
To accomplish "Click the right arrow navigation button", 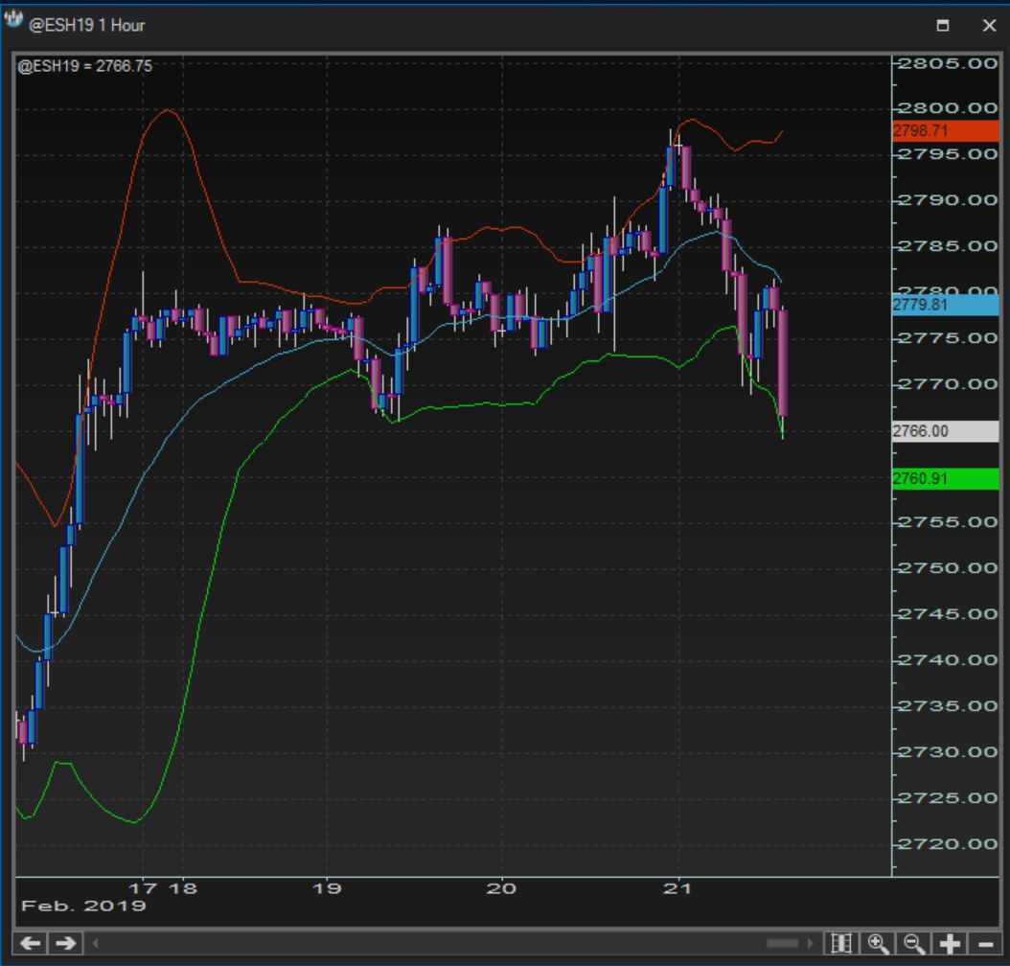I will pos(65,943).
